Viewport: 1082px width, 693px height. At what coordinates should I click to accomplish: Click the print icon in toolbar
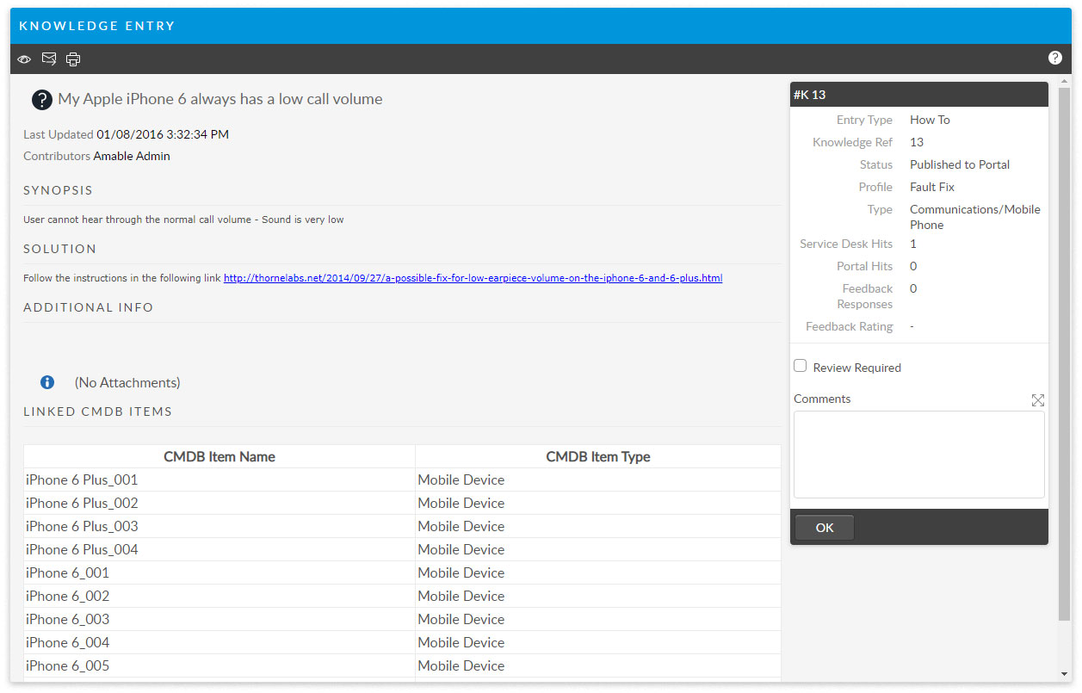point(73,59)
